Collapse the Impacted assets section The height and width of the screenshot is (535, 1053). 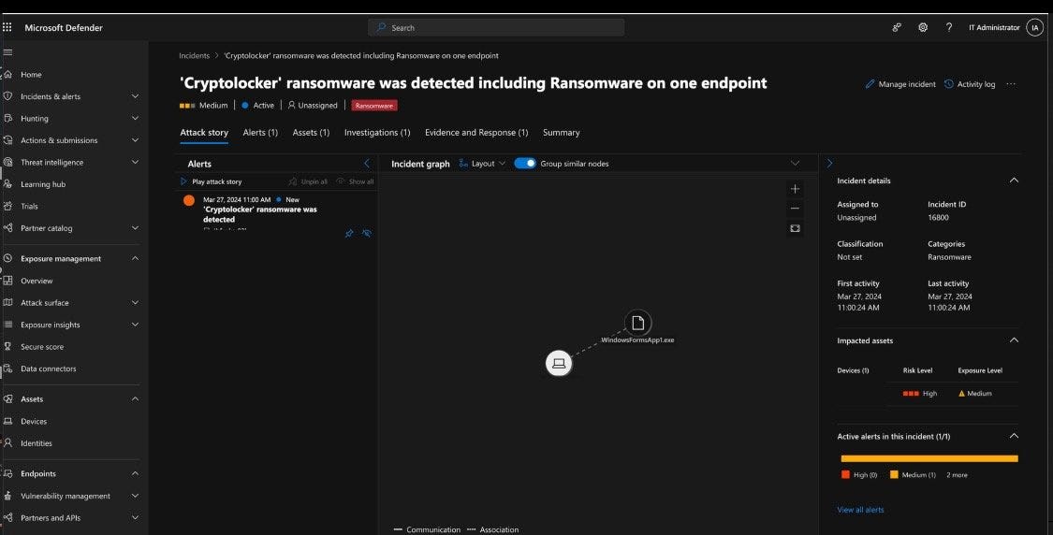coord(1014,340)
